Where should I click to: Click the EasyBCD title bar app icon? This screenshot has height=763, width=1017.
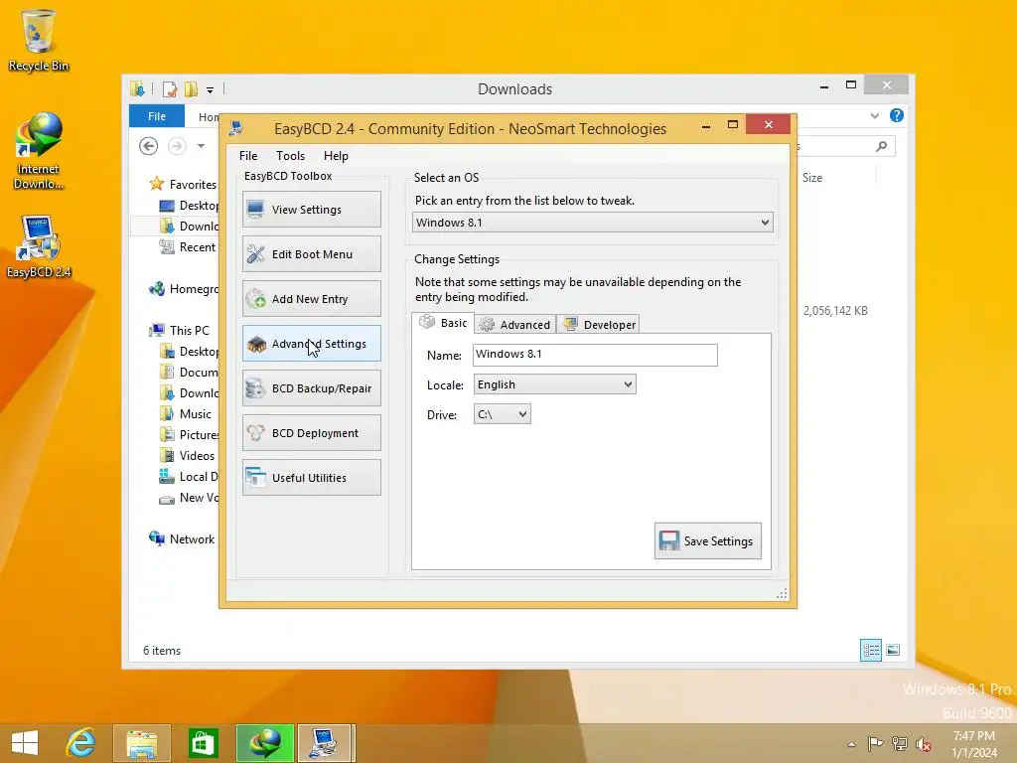(236, 128)
